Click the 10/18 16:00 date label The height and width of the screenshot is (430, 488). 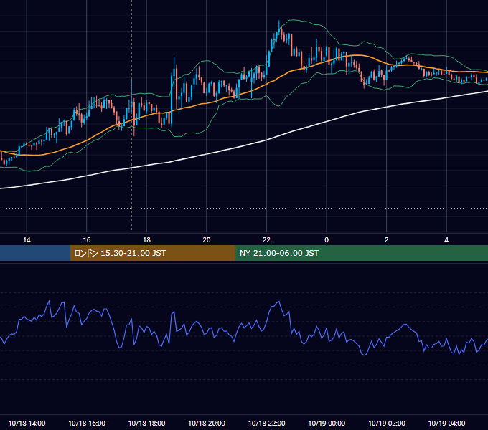click(x=87, y=423)
